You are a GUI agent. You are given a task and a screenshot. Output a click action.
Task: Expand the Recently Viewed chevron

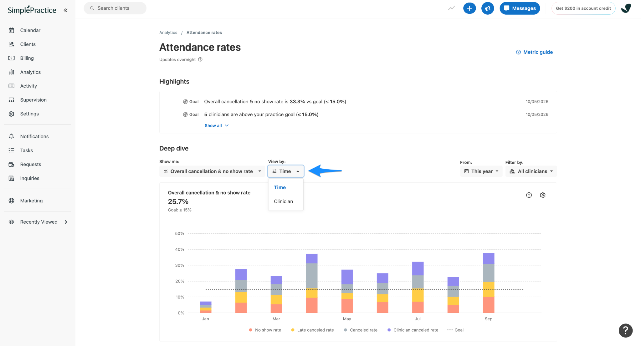point(66,222)
